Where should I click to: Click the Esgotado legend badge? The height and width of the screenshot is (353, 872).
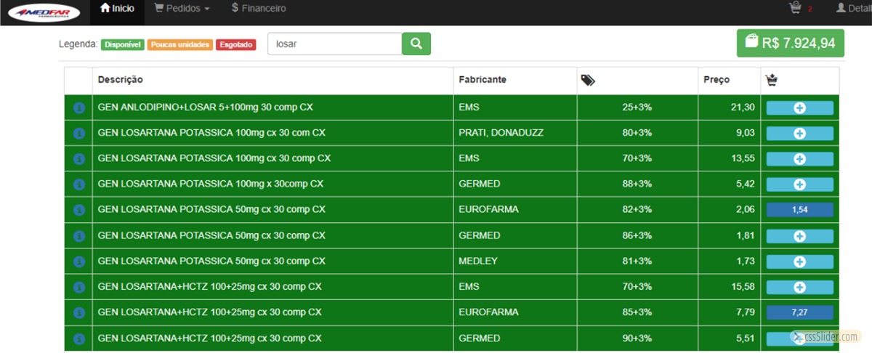236,45
